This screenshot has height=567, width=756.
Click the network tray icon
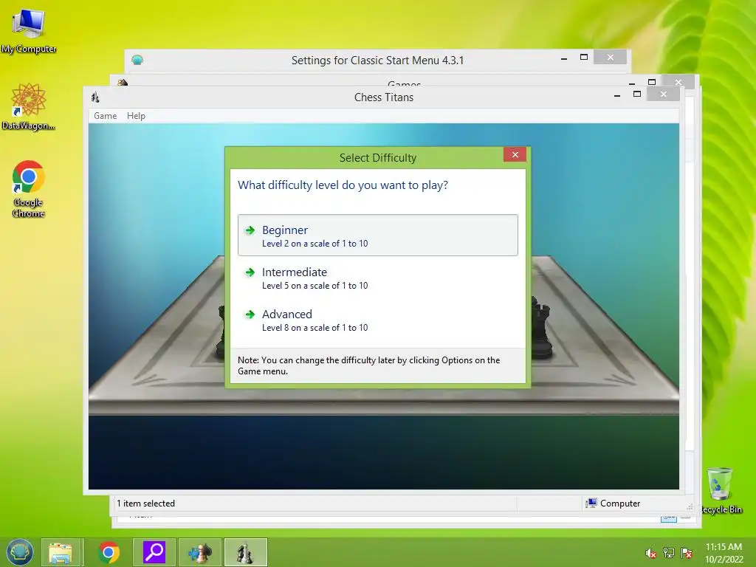tap(669, 553)
